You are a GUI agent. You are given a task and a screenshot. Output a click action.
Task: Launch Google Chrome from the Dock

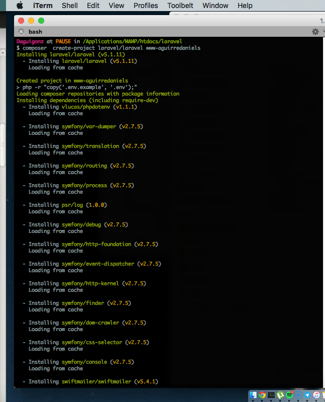pos(262,395)
